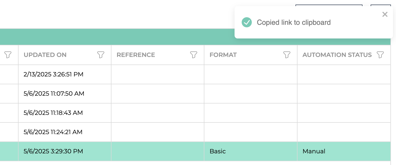Viewport: 396px width, 165px height.
Task: Close the Copied link notification
Action: tap(385, 14)
